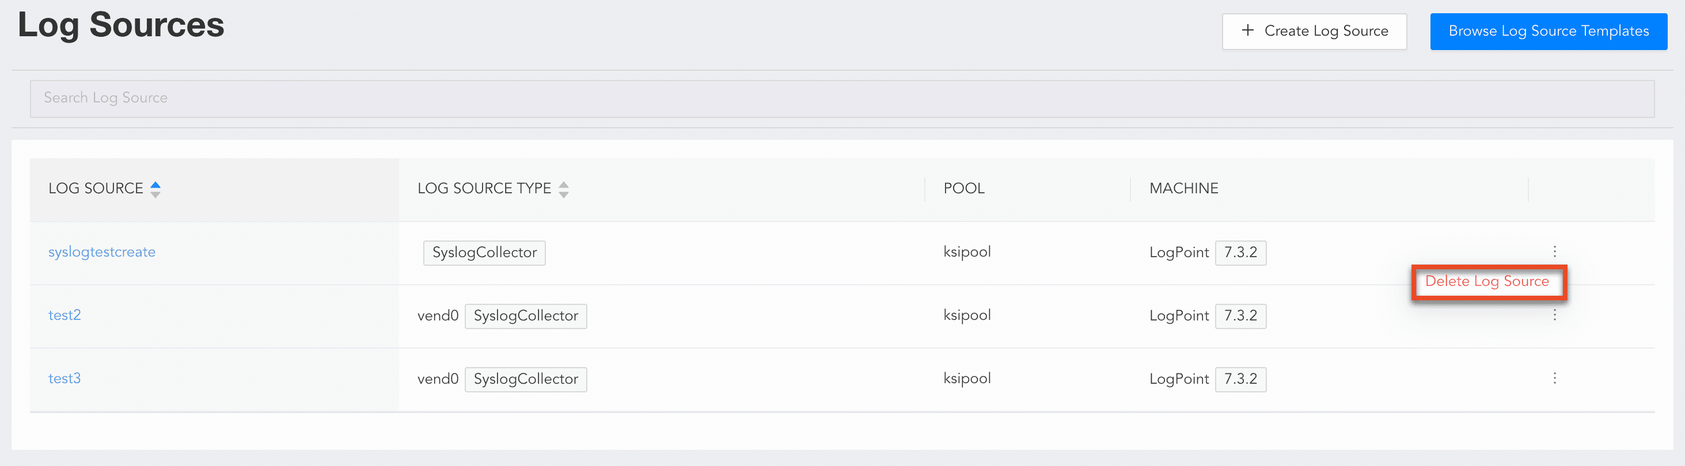Open the test3 log source link

[x=64, y=379]
